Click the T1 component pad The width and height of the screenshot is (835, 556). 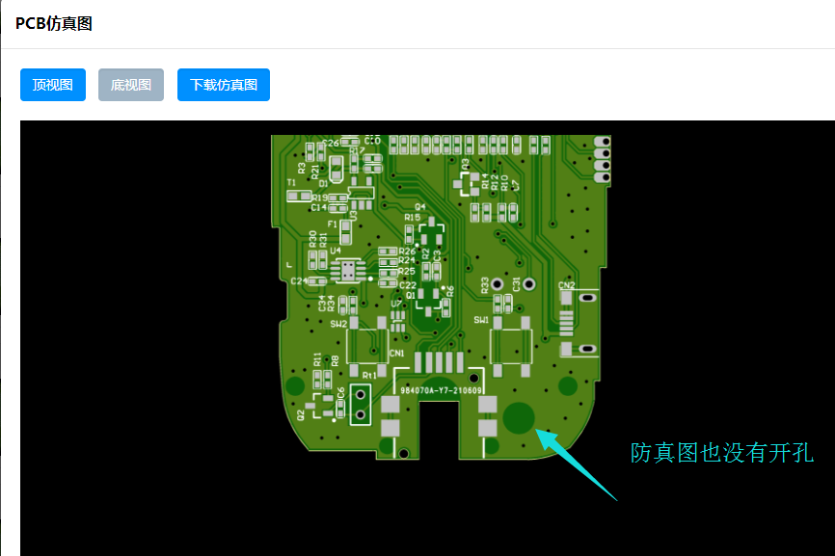click(x=295, y=195)
